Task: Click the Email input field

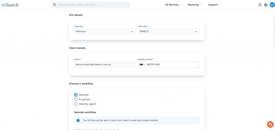Action: tap(105, 65)
